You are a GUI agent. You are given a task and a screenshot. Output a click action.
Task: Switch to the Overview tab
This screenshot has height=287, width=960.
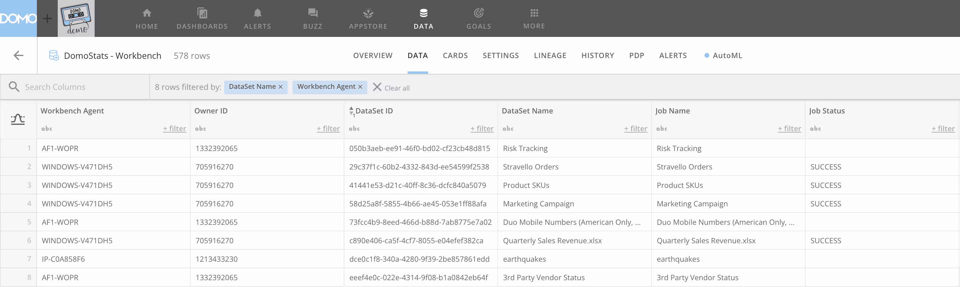pos(373,56)
